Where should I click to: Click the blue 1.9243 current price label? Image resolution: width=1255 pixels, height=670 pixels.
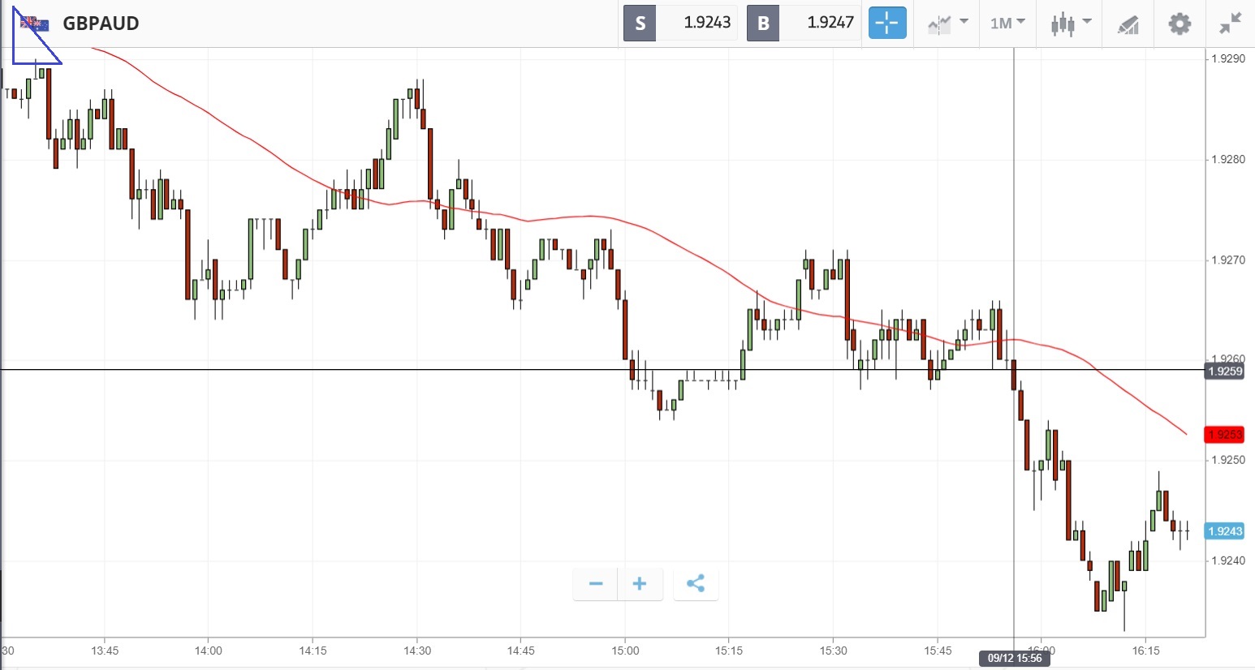1224,531
